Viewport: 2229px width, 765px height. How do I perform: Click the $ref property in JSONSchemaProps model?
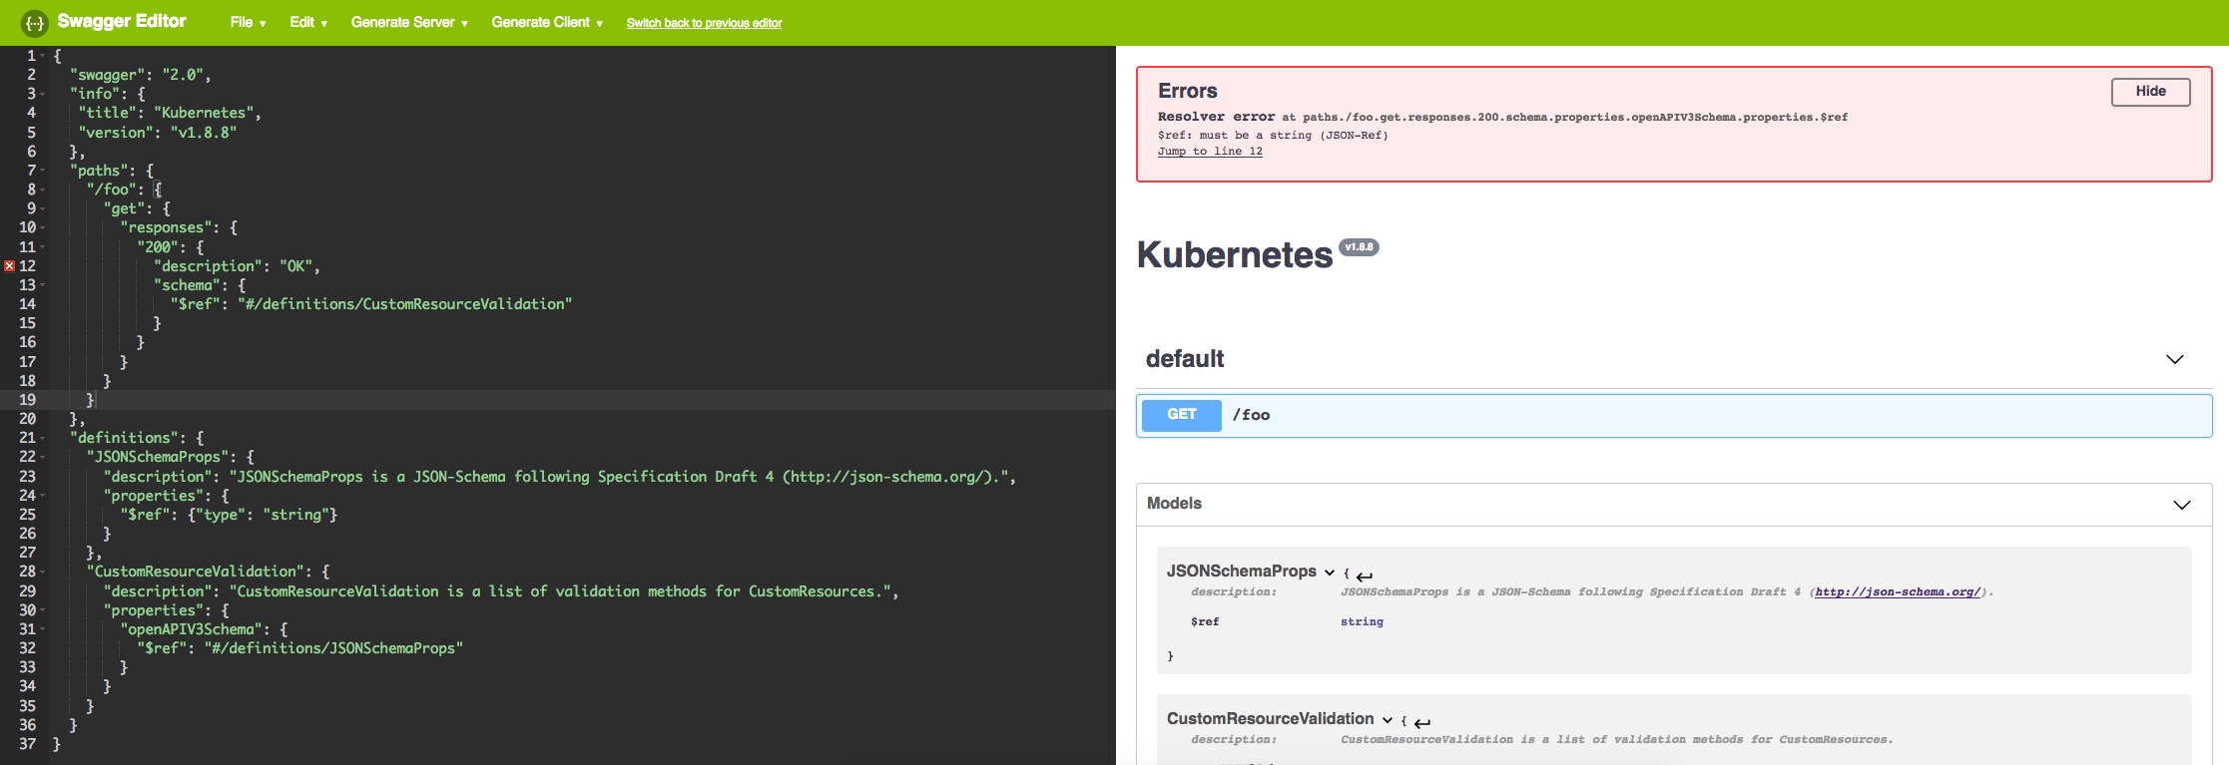tap(1205, 622)
